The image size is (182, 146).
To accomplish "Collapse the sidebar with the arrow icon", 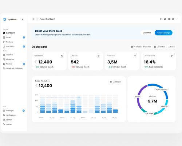I will click(x=23, y=19).
